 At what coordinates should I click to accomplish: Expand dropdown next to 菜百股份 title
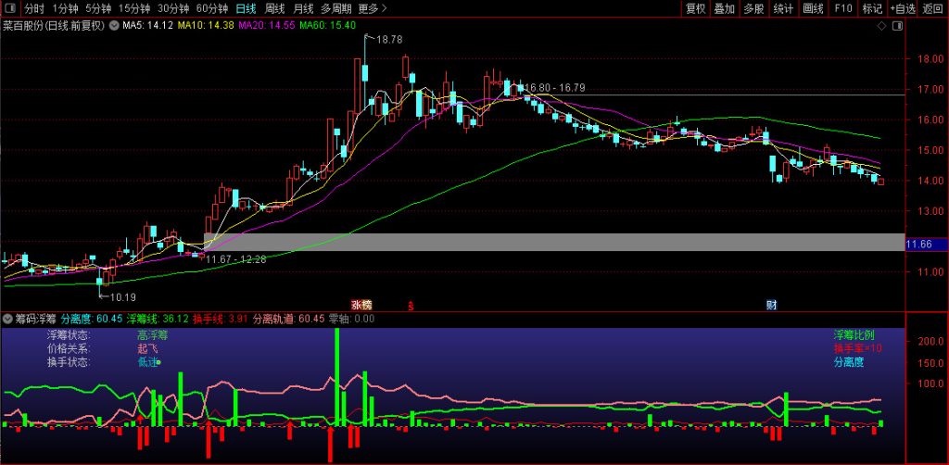point(114,25)
